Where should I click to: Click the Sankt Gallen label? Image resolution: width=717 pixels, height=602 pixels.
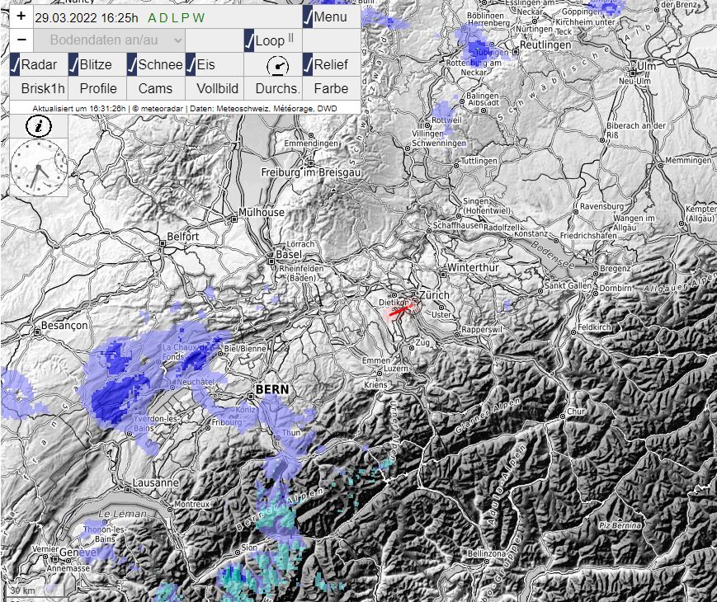coord(568,285)
